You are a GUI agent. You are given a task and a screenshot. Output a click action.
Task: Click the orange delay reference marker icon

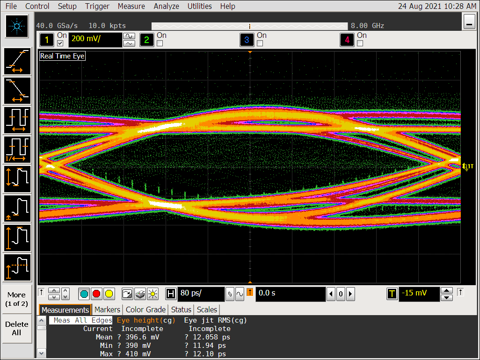[x=250, y=292]
